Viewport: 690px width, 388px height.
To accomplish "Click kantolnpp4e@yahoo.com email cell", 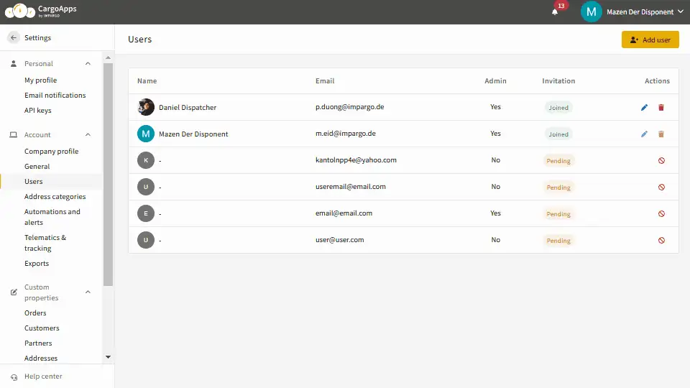I will click(356, 160).
